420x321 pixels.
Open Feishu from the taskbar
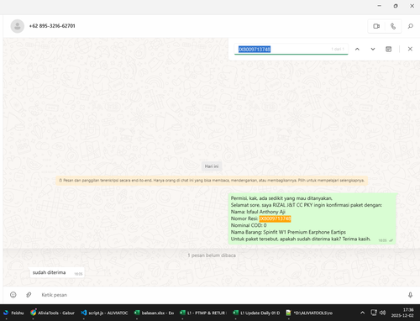click(13, 313)
